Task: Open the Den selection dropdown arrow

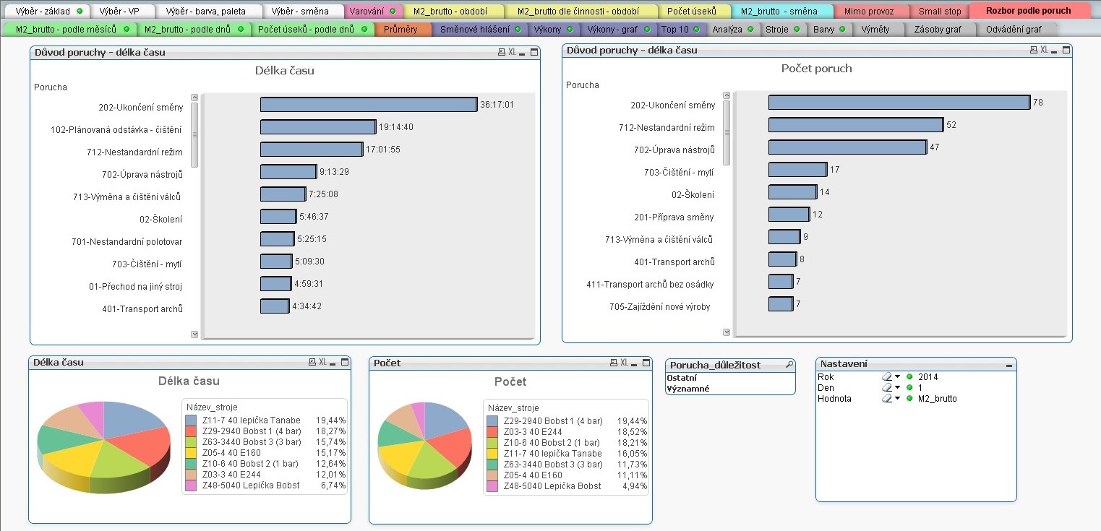Action: click(x=898, y=387)
